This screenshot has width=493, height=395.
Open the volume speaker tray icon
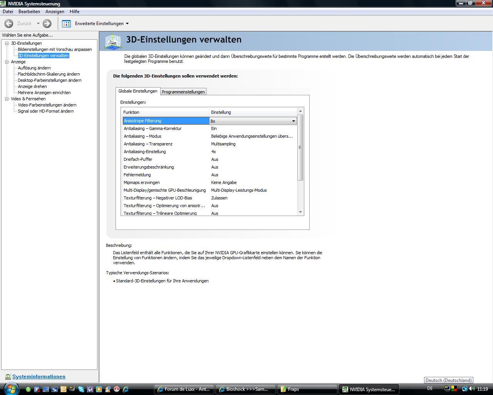coord(472,389)
